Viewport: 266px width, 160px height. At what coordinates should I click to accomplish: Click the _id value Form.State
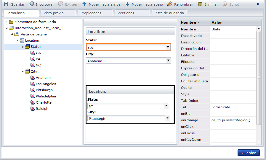tap(233, 107)
